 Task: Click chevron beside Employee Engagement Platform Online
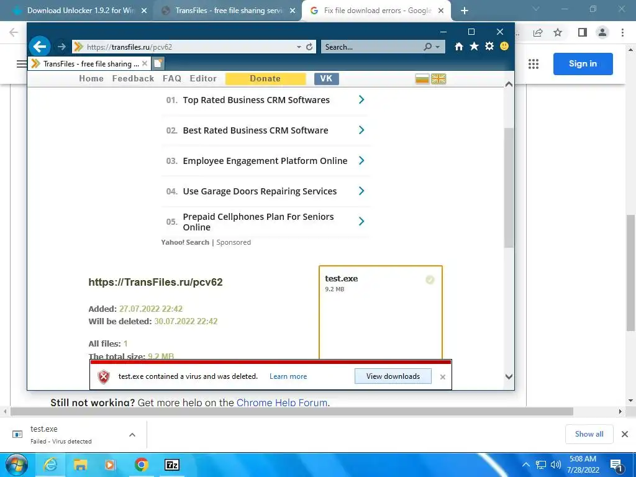(361, 161)
